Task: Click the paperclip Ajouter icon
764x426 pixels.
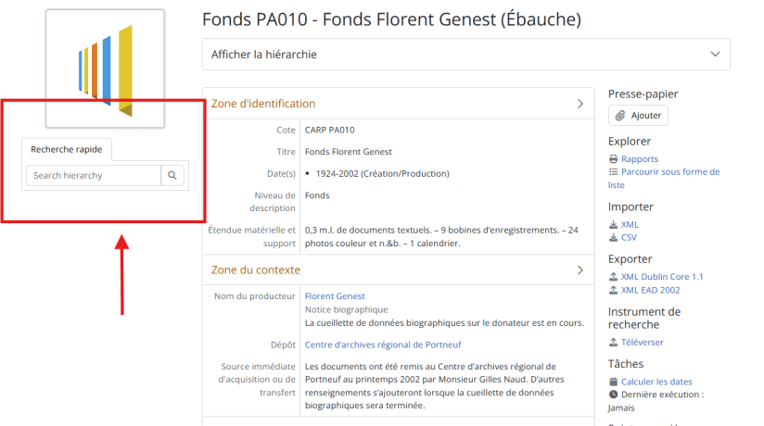Action: pos(620,116)
